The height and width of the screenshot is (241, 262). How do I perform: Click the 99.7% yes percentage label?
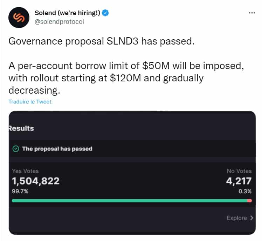tap(20, 191)
